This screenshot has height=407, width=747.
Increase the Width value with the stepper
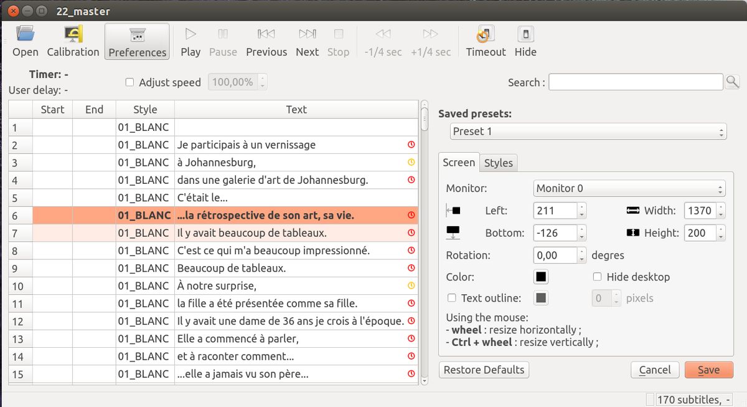tap(721, 207)
